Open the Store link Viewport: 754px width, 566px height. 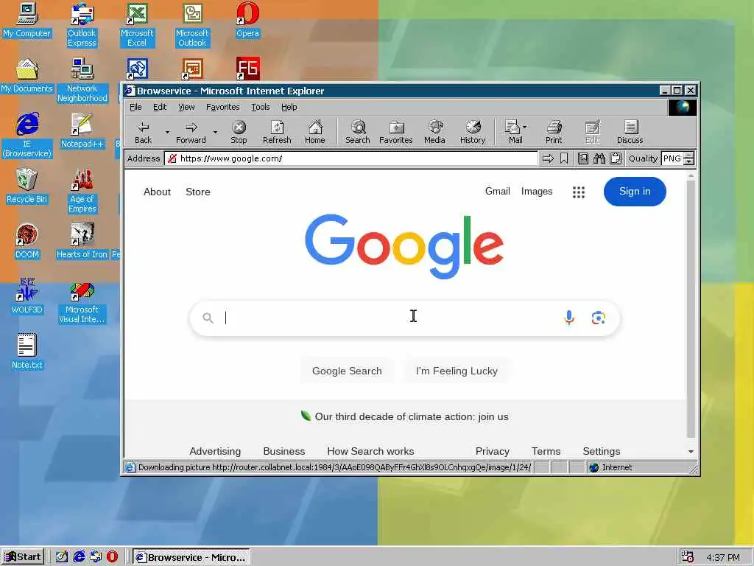click(x=197, y=192)
